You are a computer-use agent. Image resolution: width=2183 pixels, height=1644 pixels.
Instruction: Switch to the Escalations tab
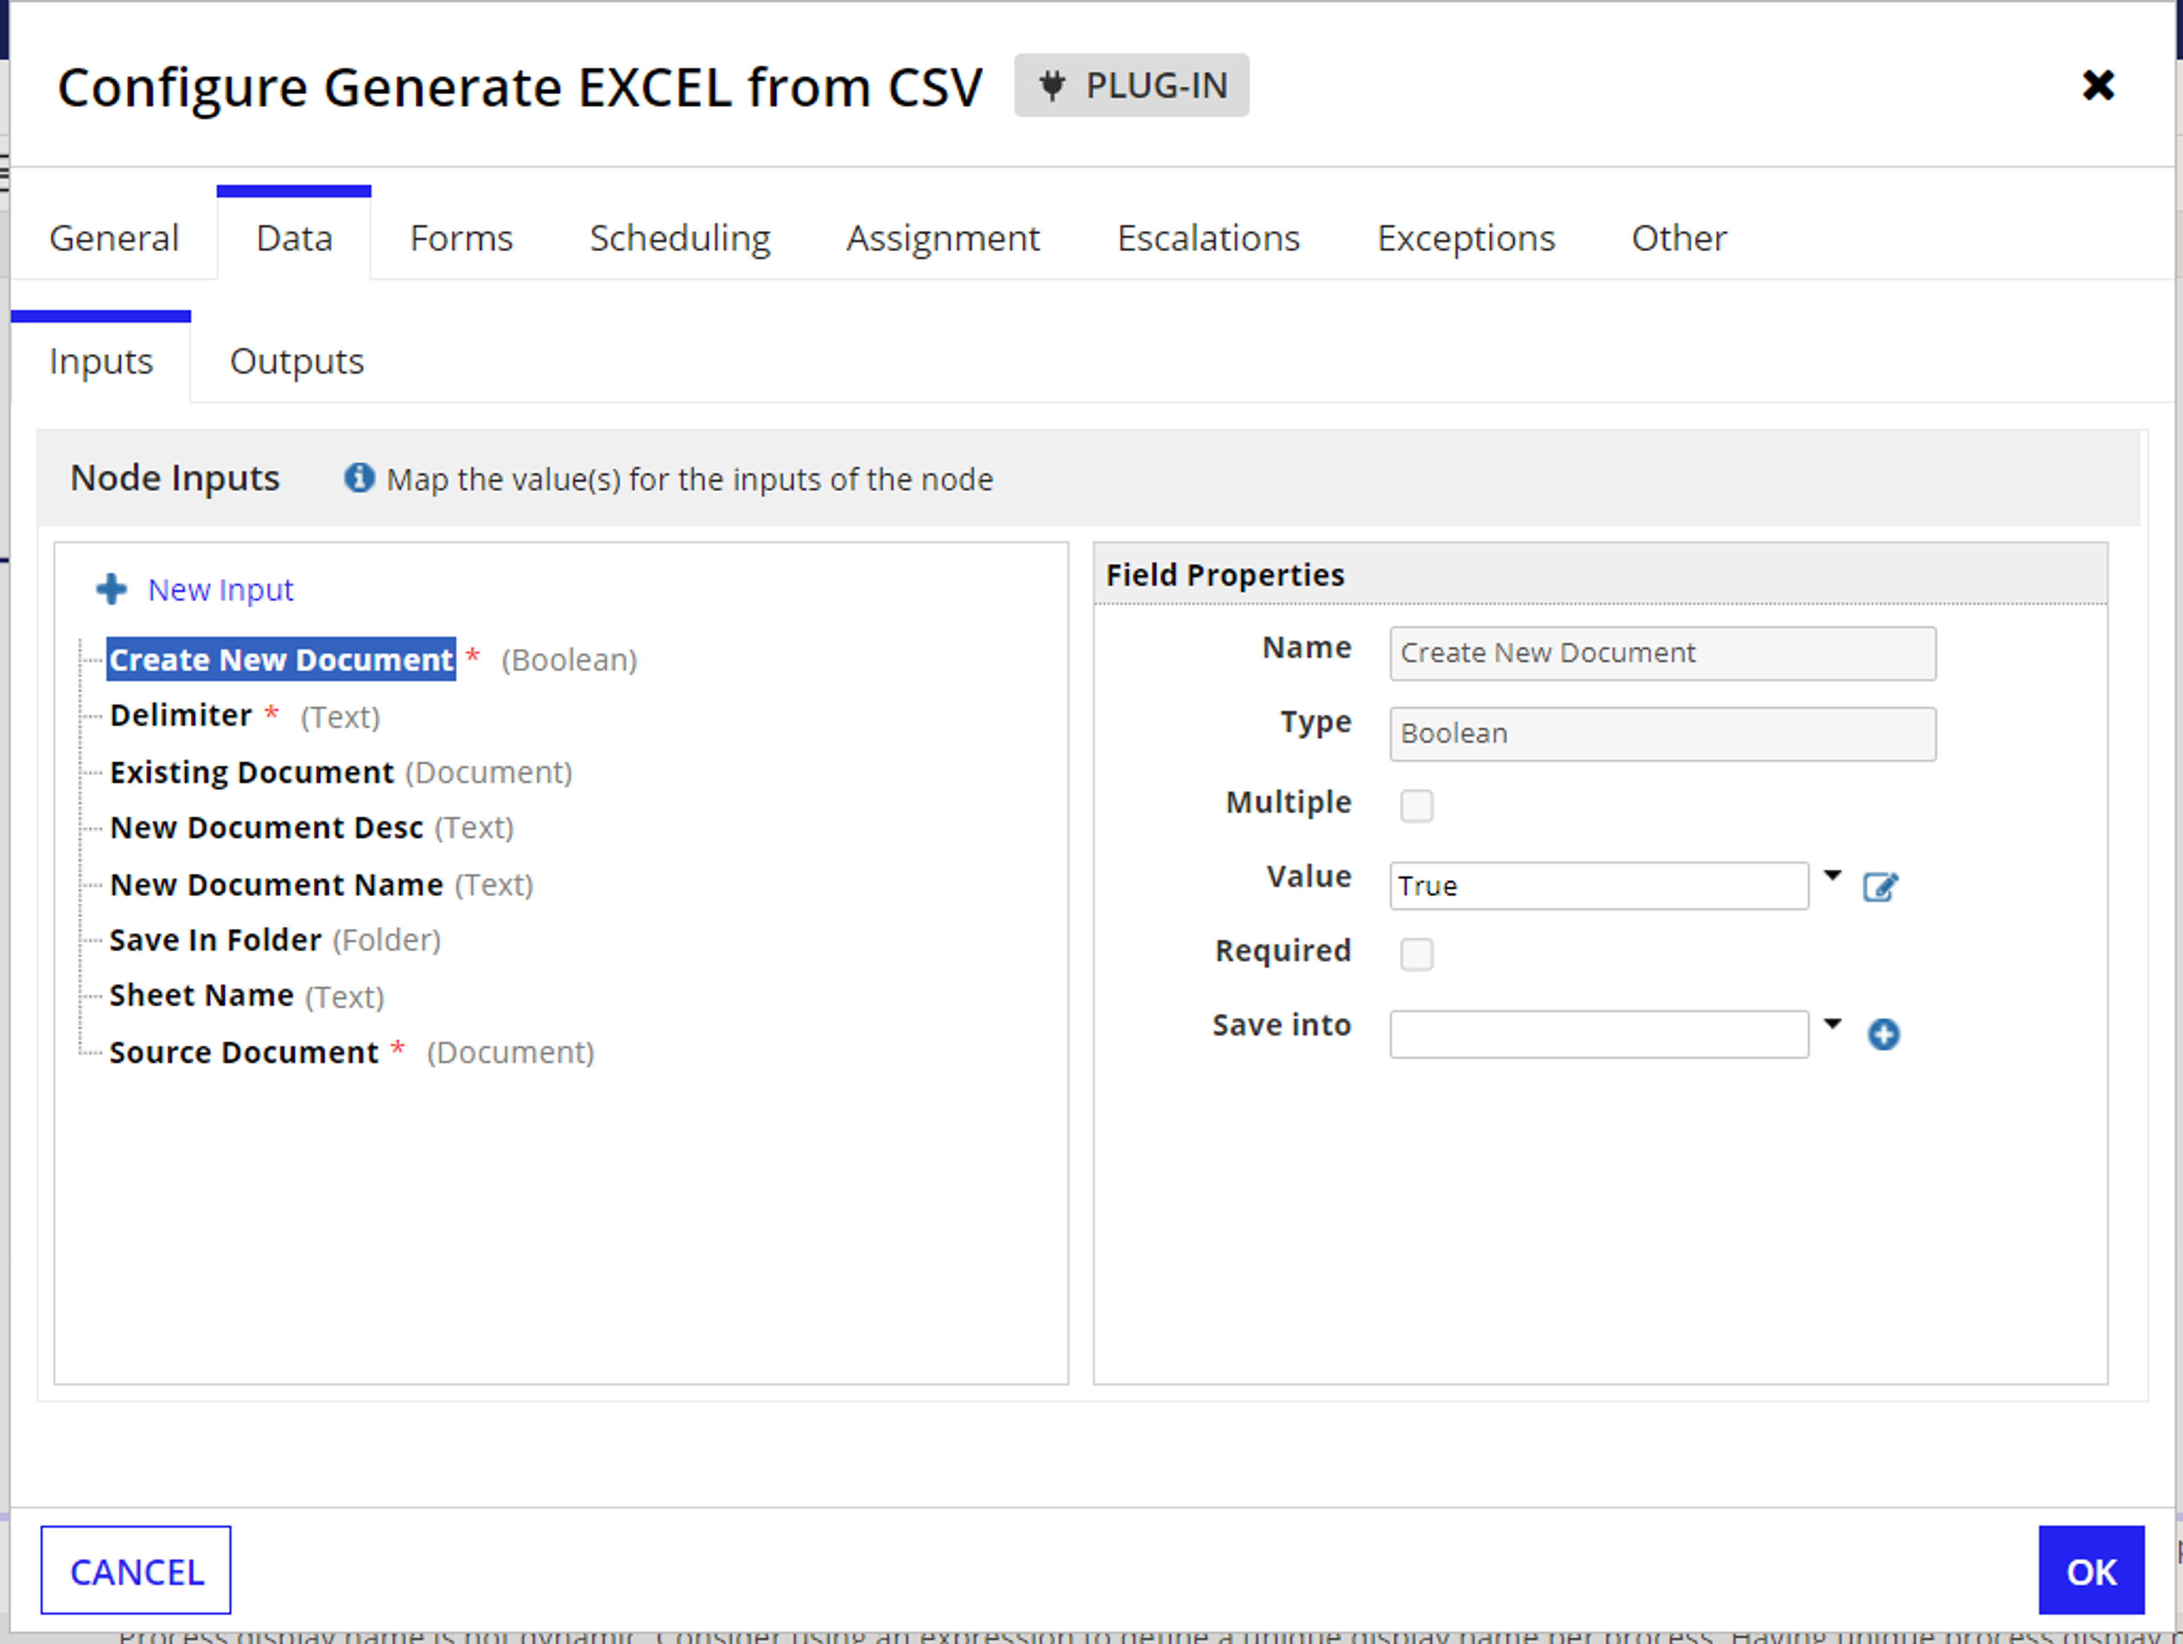(x=1209, y=238)
